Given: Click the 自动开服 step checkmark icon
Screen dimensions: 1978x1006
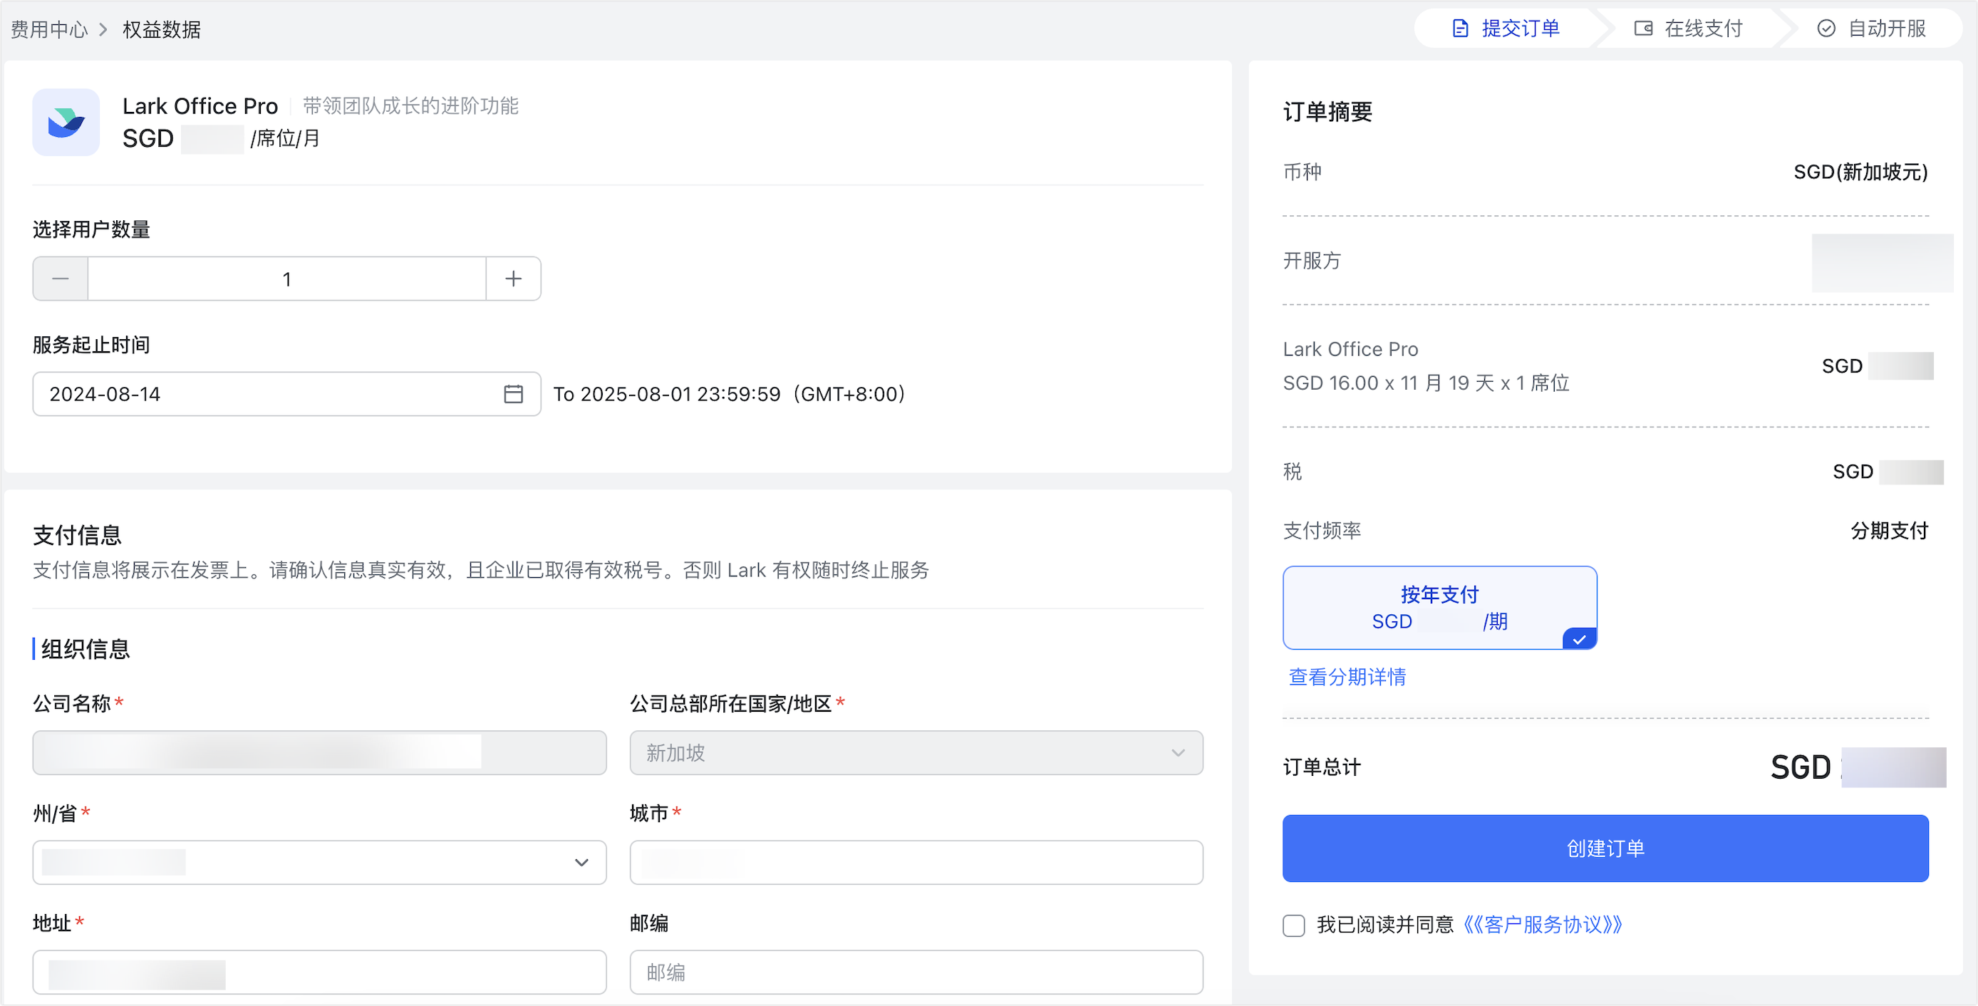Looking at the screenshot, I should pyautogui.click(x=1826, y=29).
